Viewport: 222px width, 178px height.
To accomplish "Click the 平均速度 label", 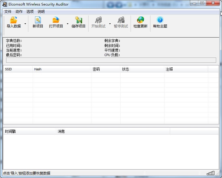I will (112, 50).
